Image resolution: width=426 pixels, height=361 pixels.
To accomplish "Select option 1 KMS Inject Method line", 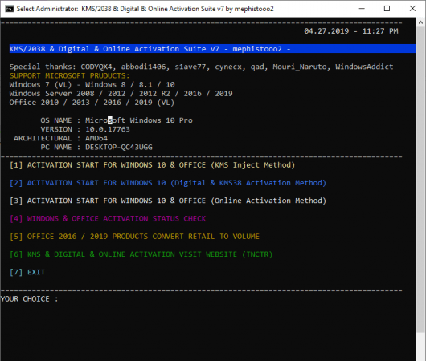I will click(x=152, y=165).
